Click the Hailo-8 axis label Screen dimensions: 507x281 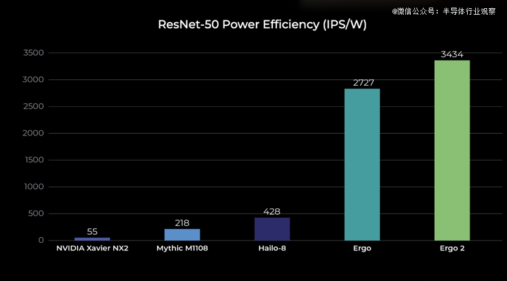(x=272, y=248)
